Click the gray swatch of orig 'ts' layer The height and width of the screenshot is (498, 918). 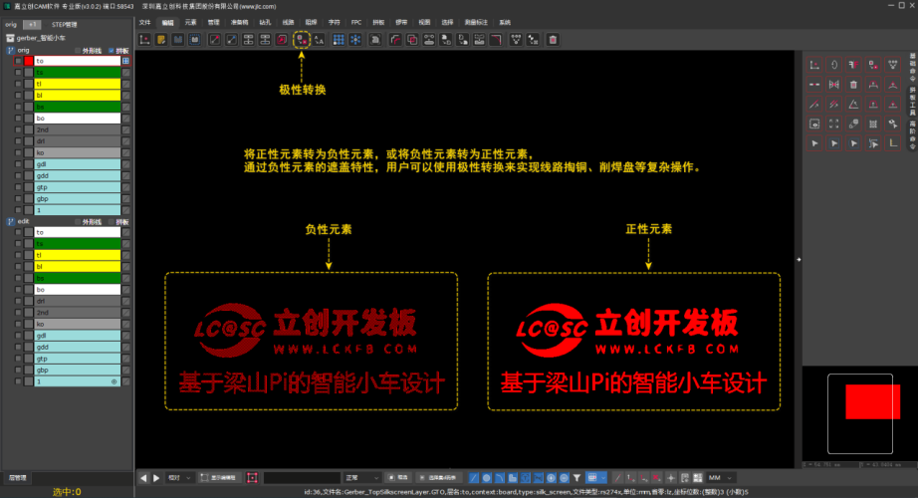tap(29, 72)
